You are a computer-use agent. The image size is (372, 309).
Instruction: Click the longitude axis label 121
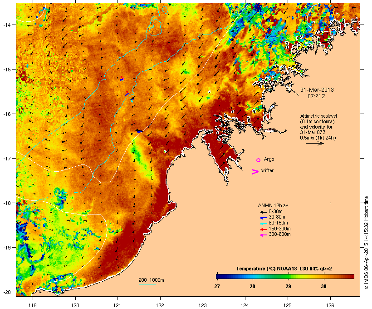tap(117, 305)
